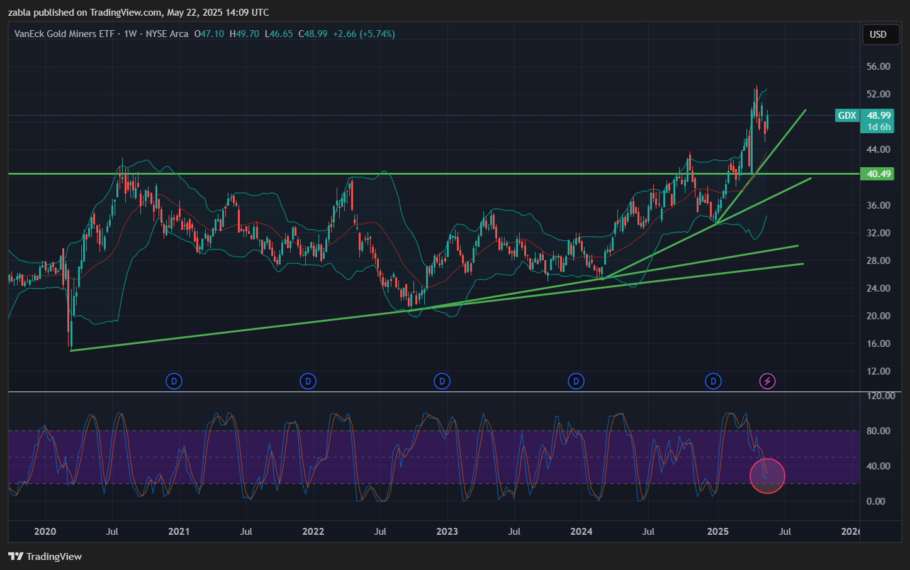Select the 40.49 horizontal line price label
This screenshot has width=910, height=570.
pyautogui.click(x=879, y=174)
